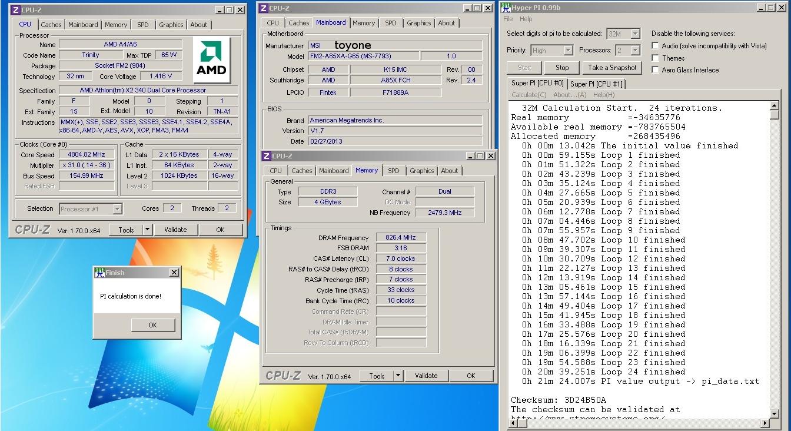
Task: Click the About...(A) item in Super PI
Action: (x=570, y=95)
